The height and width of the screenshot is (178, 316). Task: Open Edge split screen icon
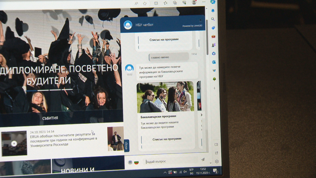(x=156, y=3)
